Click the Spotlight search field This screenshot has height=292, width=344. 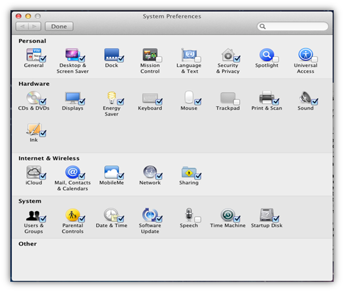293,26
